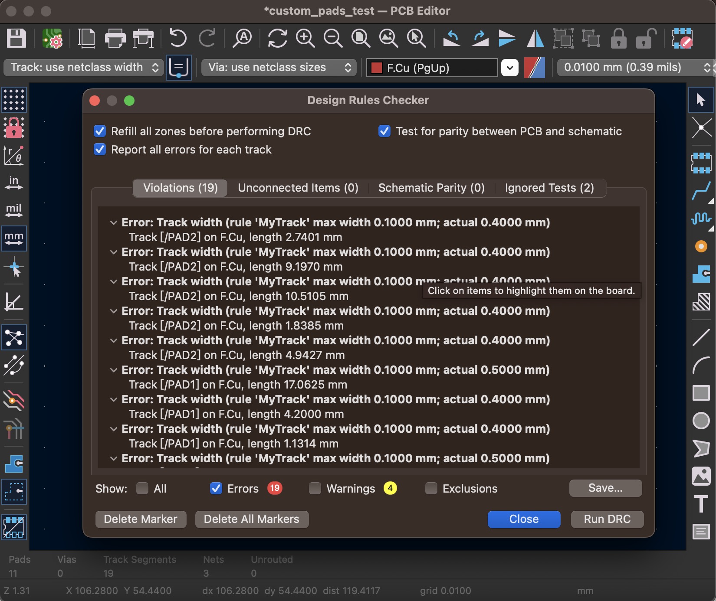
Task: Collapse the 17.0625 mm track error
Action: (114, 370)
